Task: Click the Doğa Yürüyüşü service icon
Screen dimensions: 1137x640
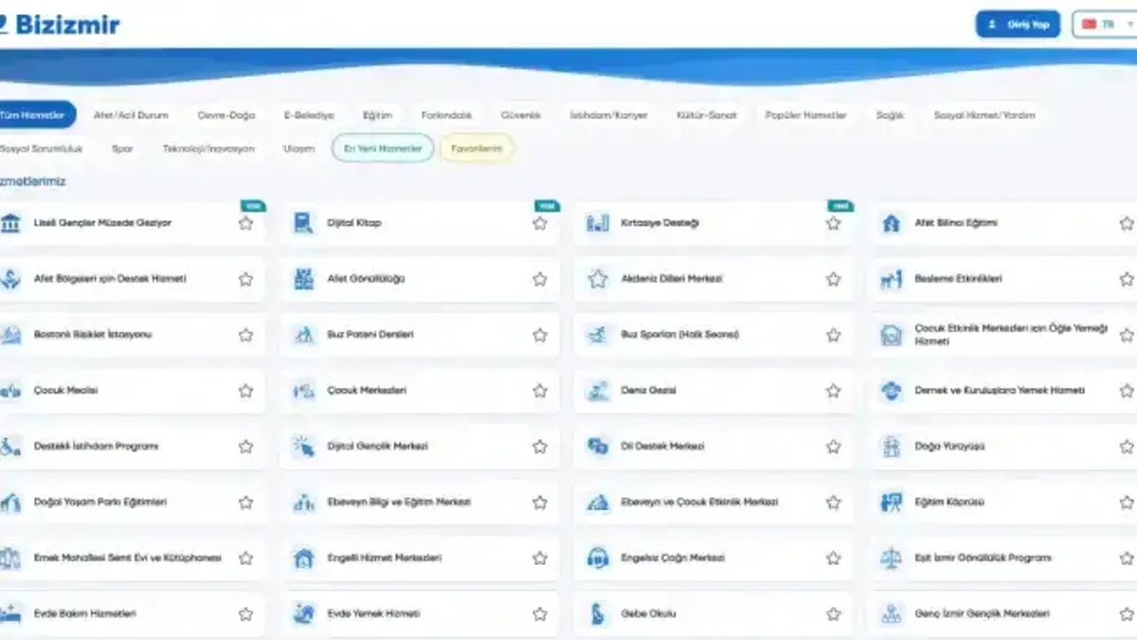Action: tap(891, 447)
